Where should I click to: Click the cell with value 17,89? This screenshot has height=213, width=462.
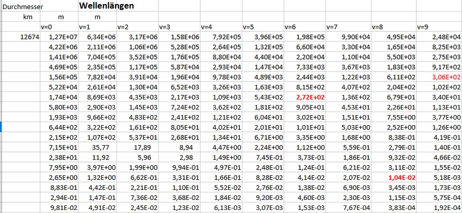tap(146, 146)
